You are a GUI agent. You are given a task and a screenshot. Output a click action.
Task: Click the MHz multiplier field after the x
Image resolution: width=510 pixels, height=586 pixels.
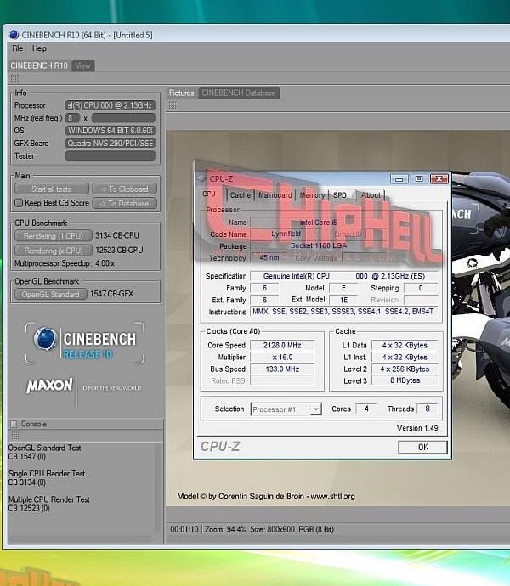point(123,118)
